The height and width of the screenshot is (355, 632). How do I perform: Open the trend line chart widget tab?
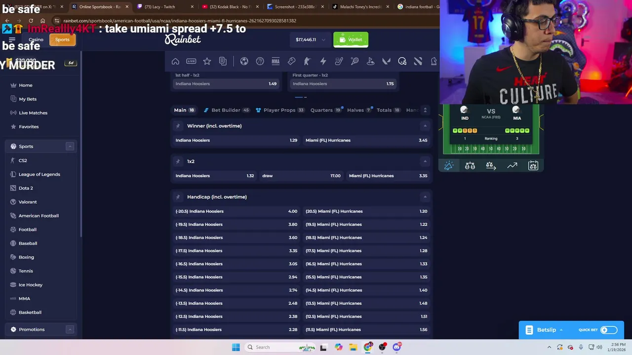tap(512, 166)
